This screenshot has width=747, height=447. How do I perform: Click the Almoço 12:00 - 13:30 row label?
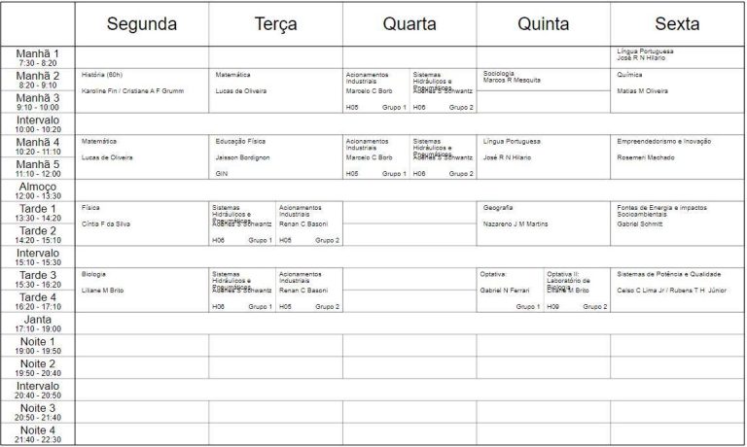pos(38,190)
